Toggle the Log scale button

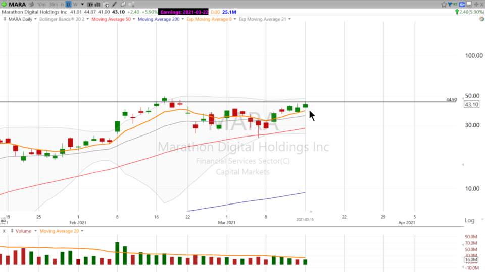coord(469,220)
